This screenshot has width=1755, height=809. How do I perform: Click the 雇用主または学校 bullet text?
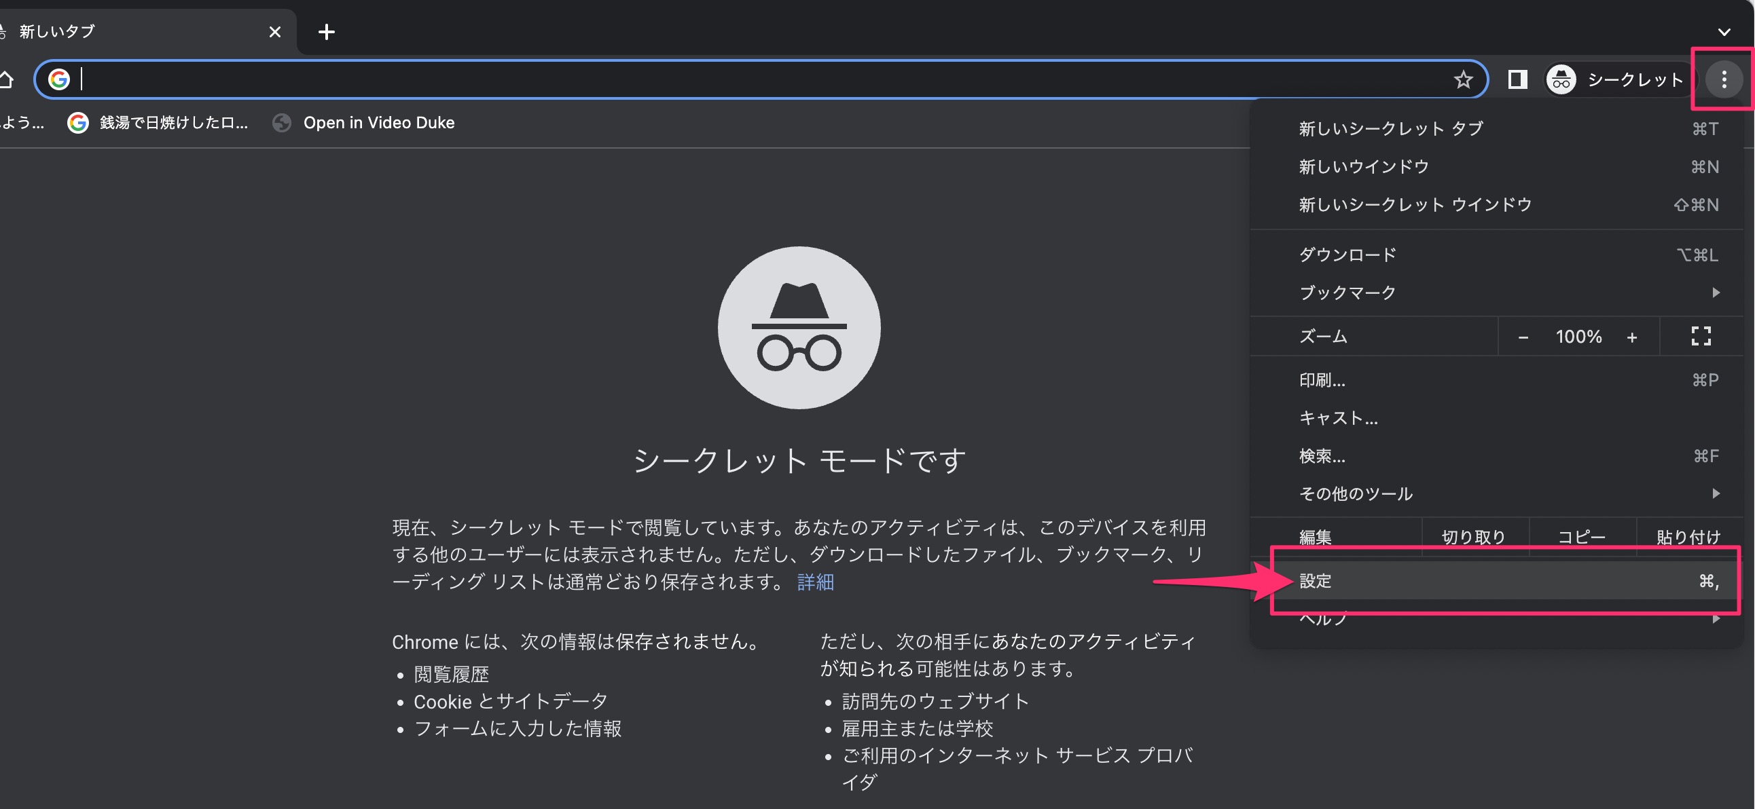[917, 730]
